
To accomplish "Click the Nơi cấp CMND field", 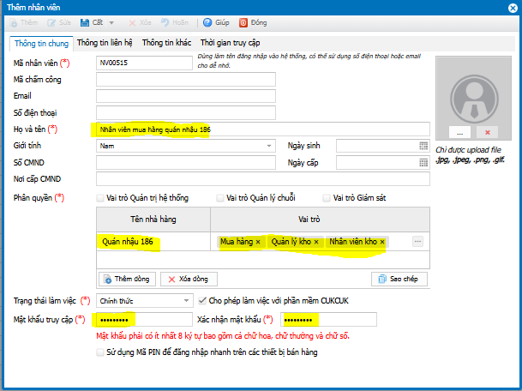I will [x=263, y=179].
